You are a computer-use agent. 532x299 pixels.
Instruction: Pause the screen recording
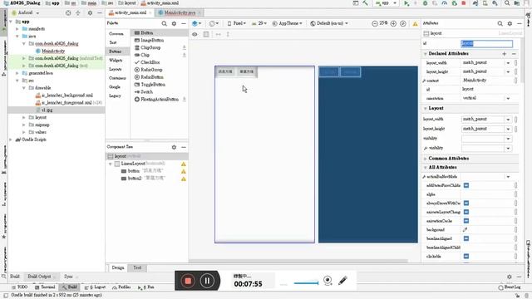point(207,281)
